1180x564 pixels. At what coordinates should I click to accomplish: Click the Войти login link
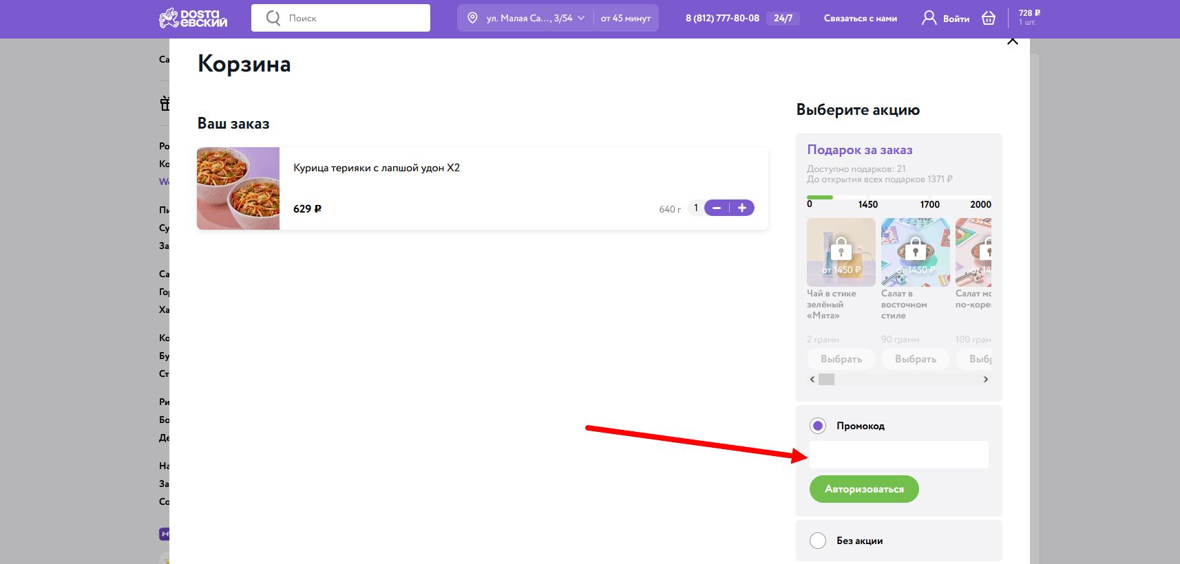tap(956, 19)
